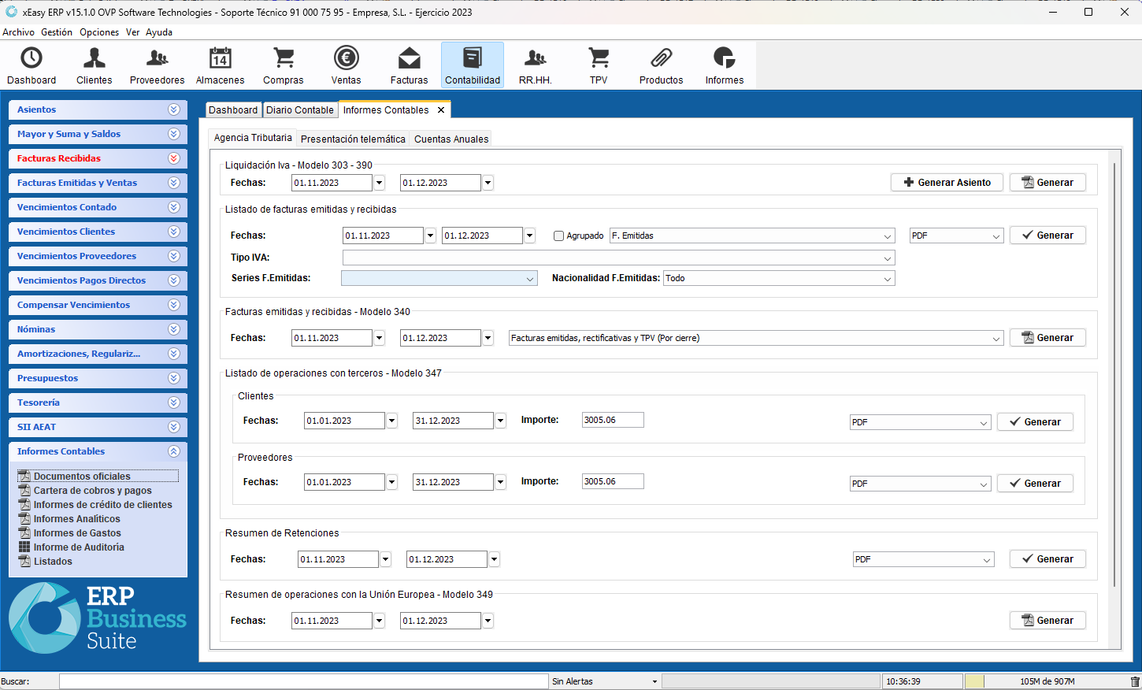Toggle the Agrupado checkbox

[558, 236]
